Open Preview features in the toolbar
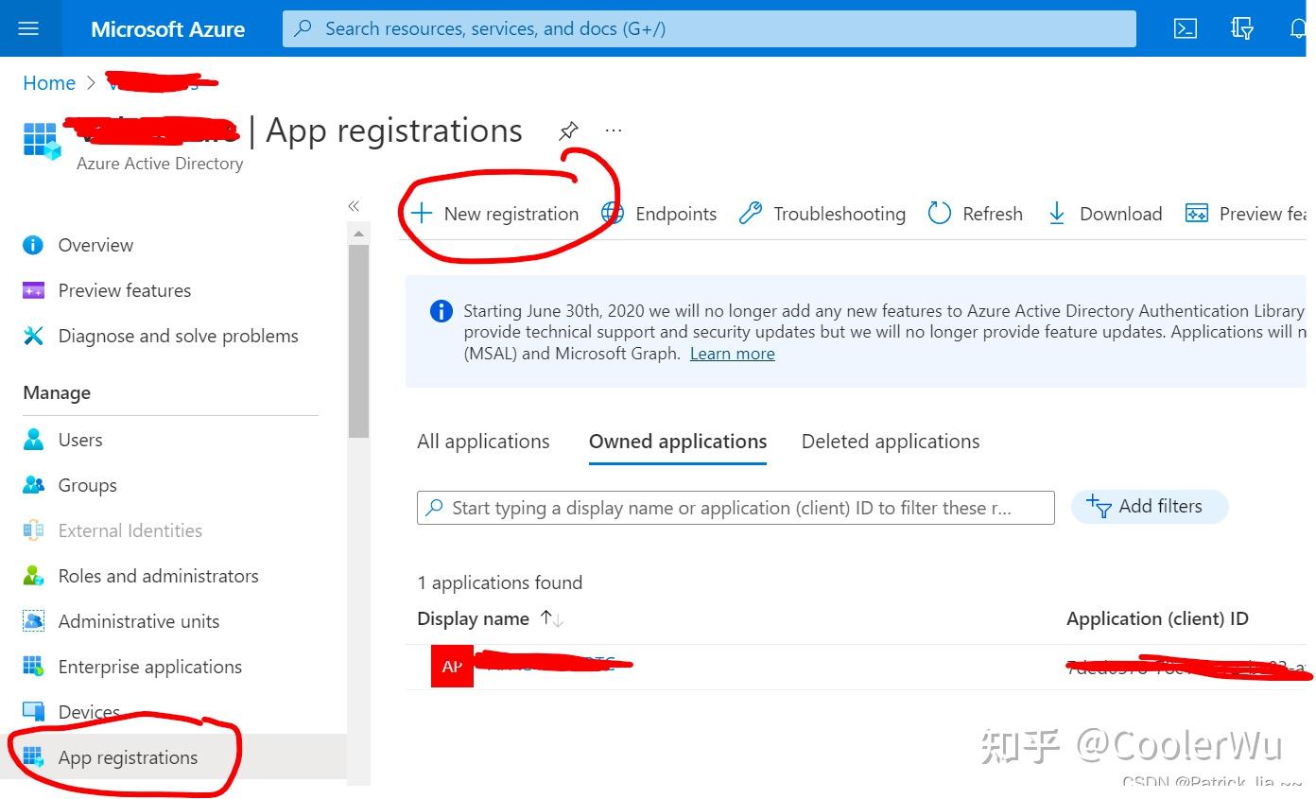This screenshot has width=1316, height=799. [1245, 214]
